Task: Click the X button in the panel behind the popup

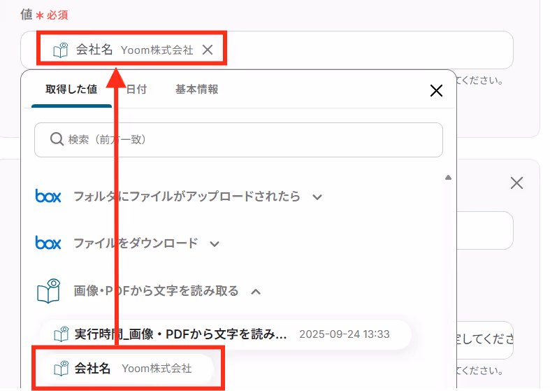Action: (516, 183)
